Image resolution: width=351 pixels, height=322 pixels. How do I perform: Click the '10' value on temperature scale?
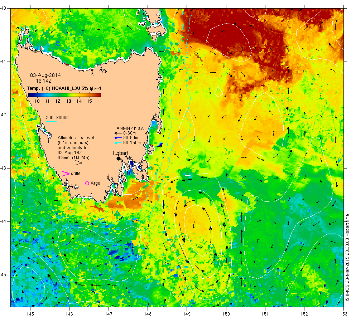(37, 101)
